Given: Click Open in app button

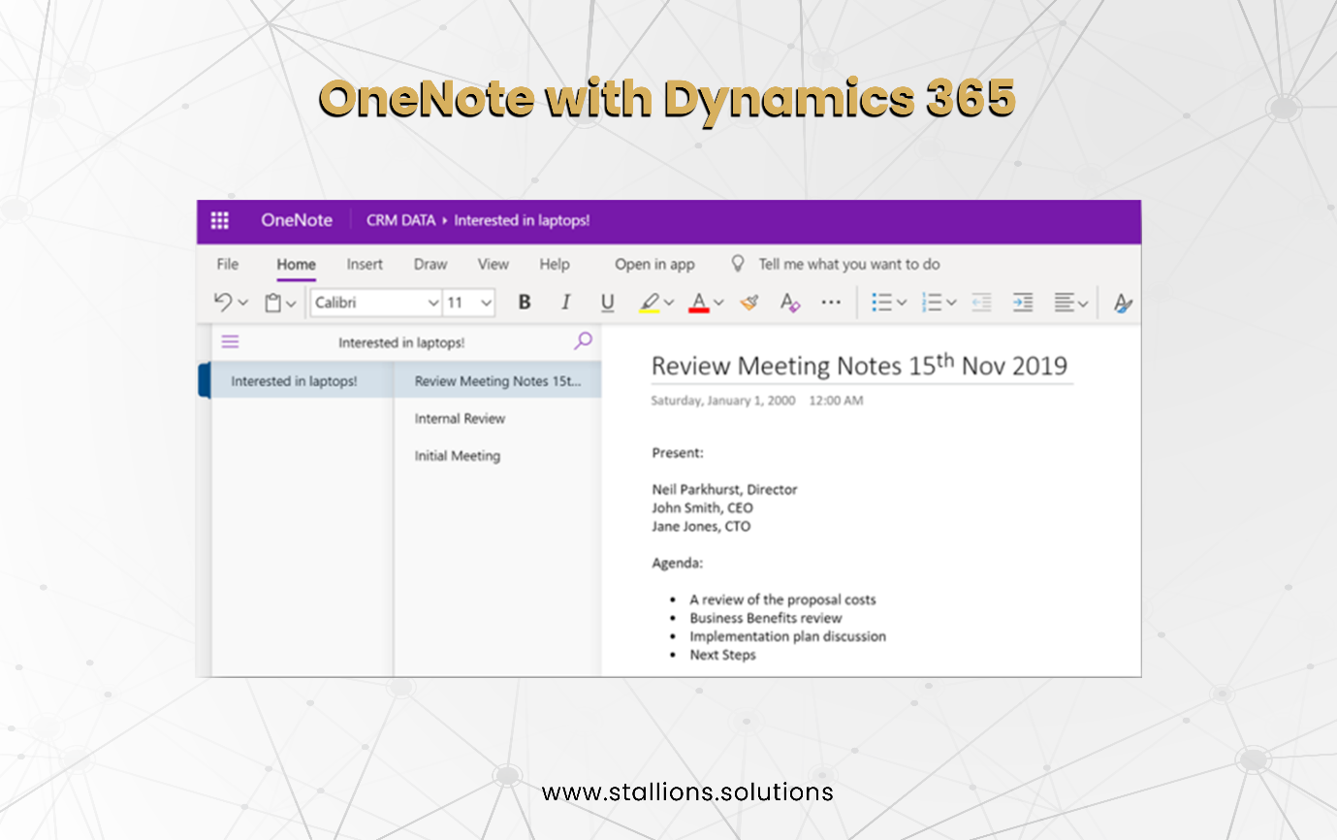Looking at the screenshot, I should click(654, 264).
